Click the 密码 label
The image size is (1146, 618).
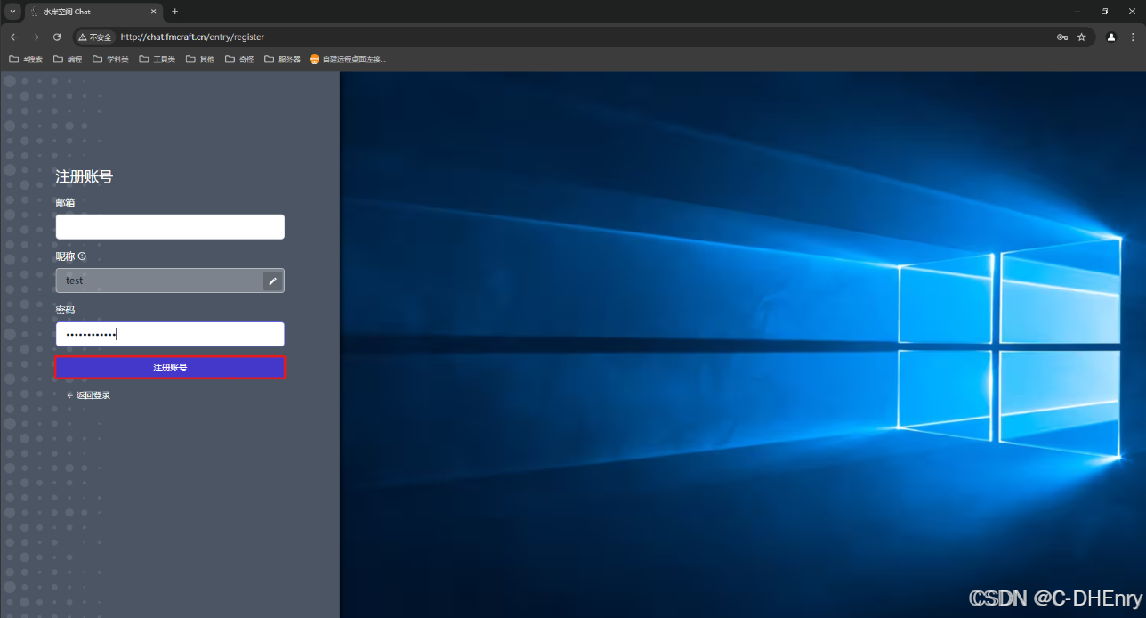coord(65,310)
